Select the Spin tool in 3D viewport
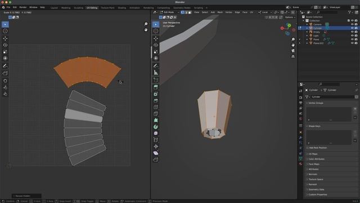Image resolution: width=360 pixels, height=203 pixels. click(x=156, y=127)
